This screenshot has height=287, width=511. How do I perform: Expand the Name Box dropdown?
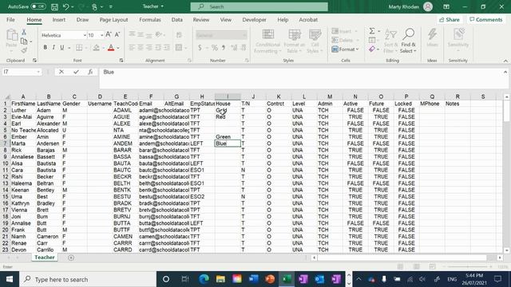pyautogui.click(x=38, y=72)
